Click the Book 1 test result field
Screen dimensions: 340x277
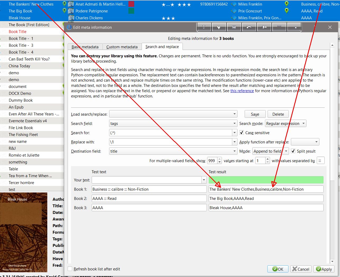click(266, 189)
